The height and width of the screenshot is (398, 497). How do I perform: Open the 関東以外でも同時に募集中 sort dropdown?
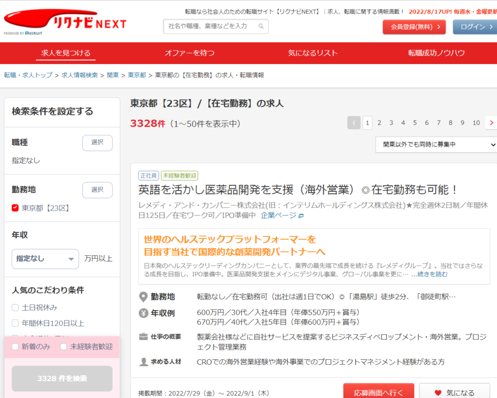(436, 144)
